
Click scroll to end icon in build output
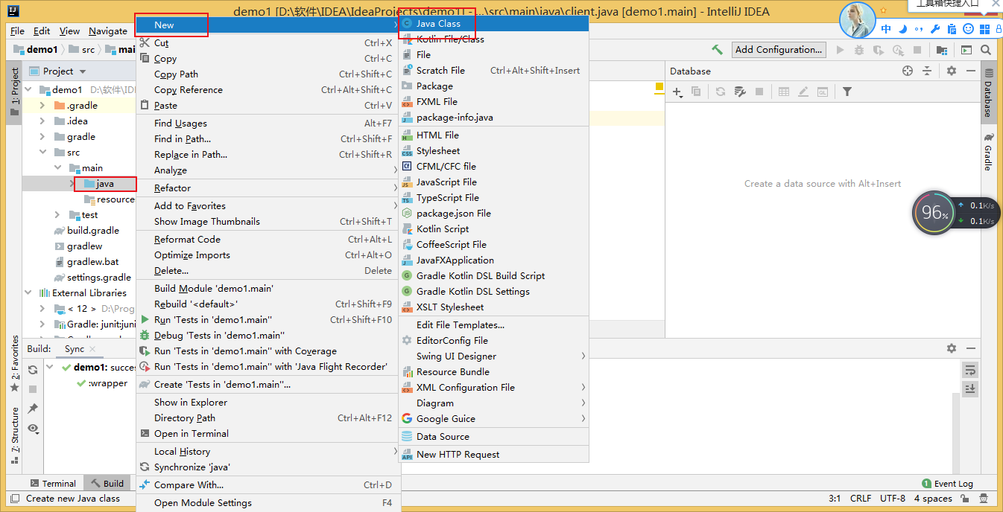[x=969, y=388]
